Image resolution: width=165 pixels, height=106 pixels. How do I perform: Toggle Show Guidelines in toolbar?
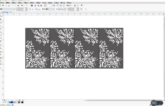coord(64,6)
